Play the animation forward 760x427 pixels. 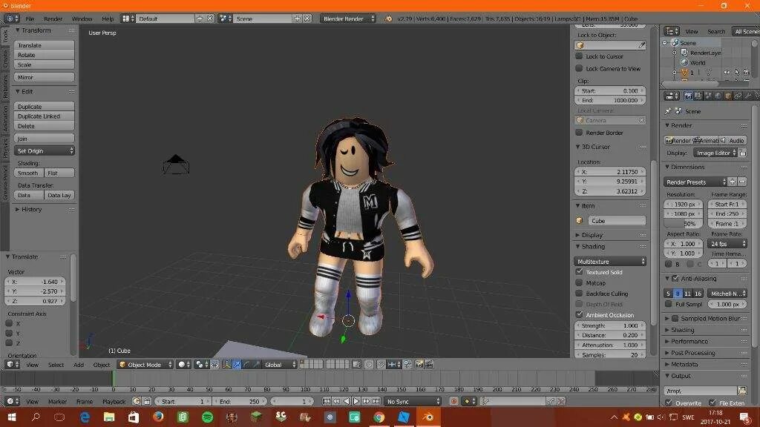pyautogui.click(x=356, y=401)
